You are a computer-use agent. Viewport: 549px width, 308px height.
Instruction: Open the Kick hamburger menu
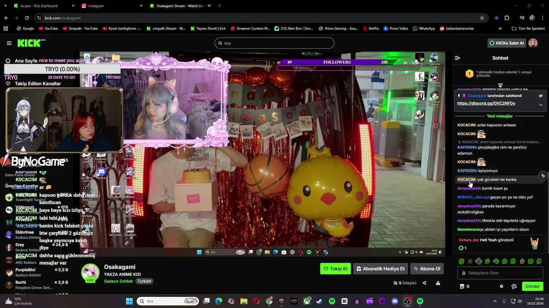tap(9, 43)
